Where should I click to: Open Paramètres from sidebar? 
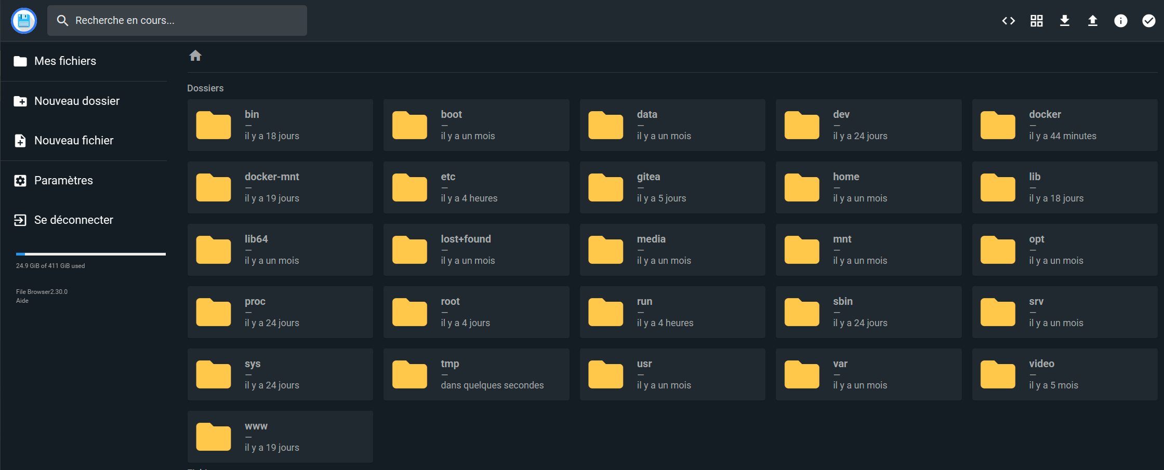pyautogui.click(x=63, y=181)
